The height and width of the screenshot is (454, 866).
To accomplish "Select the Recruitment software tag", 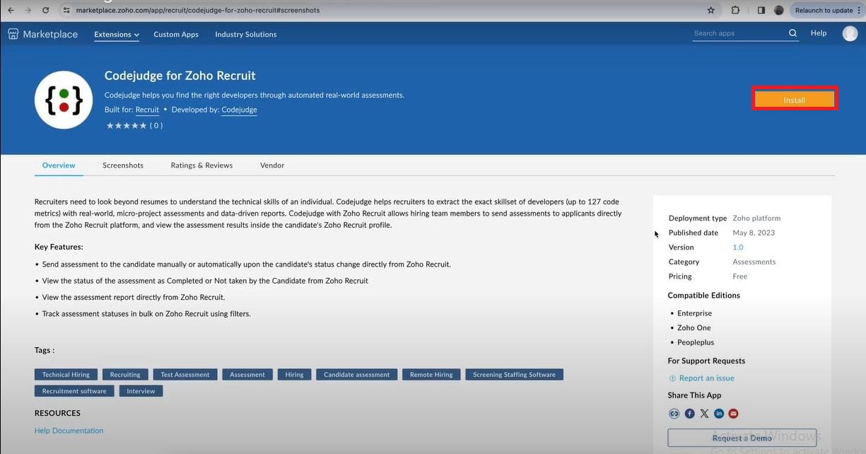I will pos(74,391).
